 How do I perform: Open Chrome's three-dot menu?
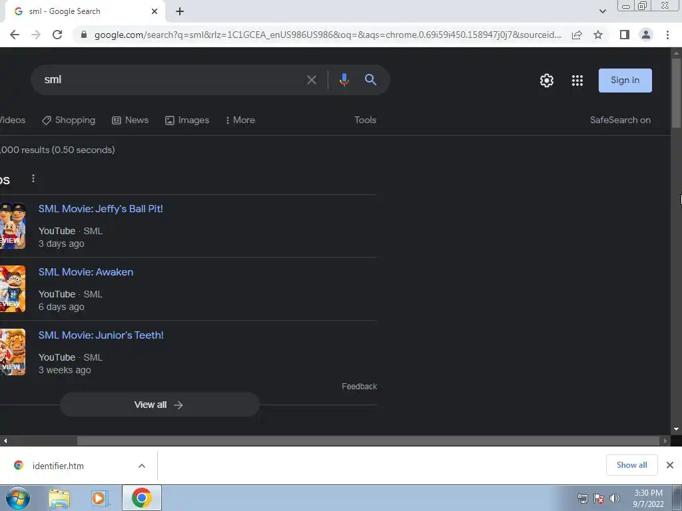[667, 35]
